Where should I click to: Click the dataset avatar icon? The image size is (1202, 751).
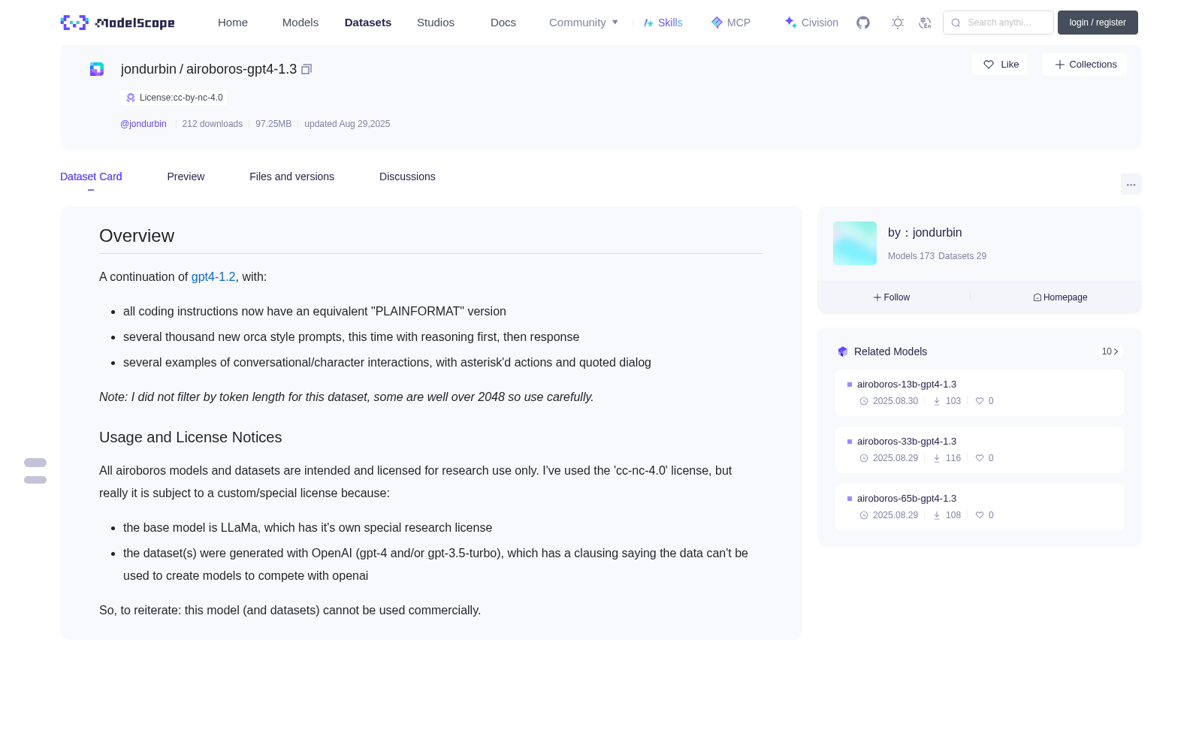97,69
